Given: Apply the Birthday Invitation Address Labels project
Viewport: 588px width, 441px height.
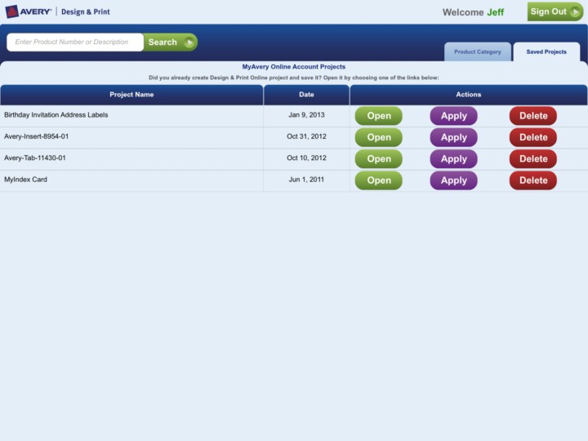Looking at the screenshot, I should [453, 116].
